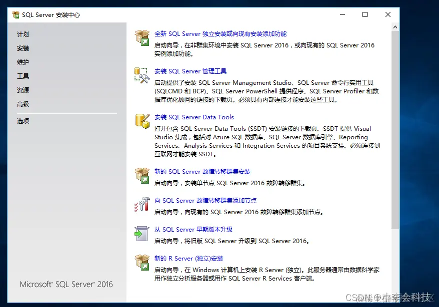The height and width of the screenshot is (307, 439).
Task: Select the 安装 page in sidebar
Action: tap(23, 48)
